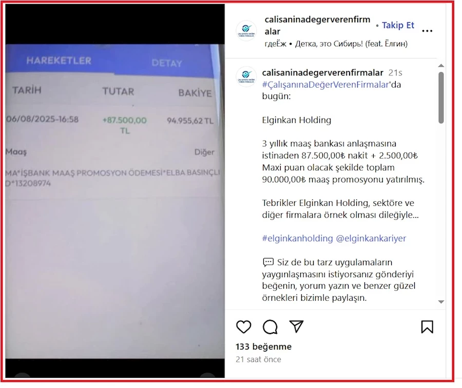View the 133 beğenme likes list
Screen dimensions: 462x388
pyautogui.click(x=263, y=346)
